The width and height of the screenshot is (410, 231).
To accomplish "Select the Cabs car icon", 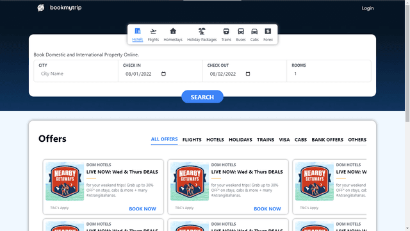I will click(x=254, y=31).
